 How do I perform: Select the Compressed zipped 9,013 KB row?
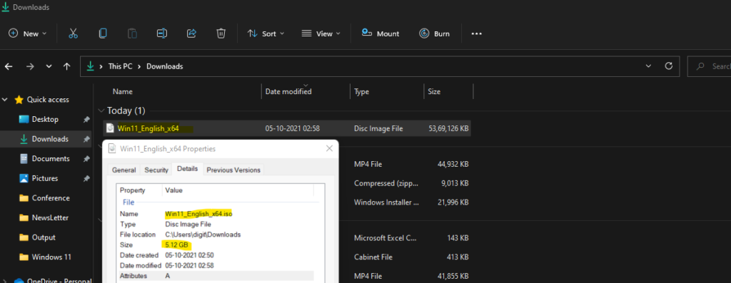[405, 183]
